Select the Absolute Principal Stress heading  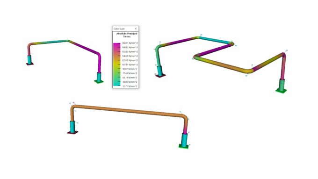tap(127, 35)
